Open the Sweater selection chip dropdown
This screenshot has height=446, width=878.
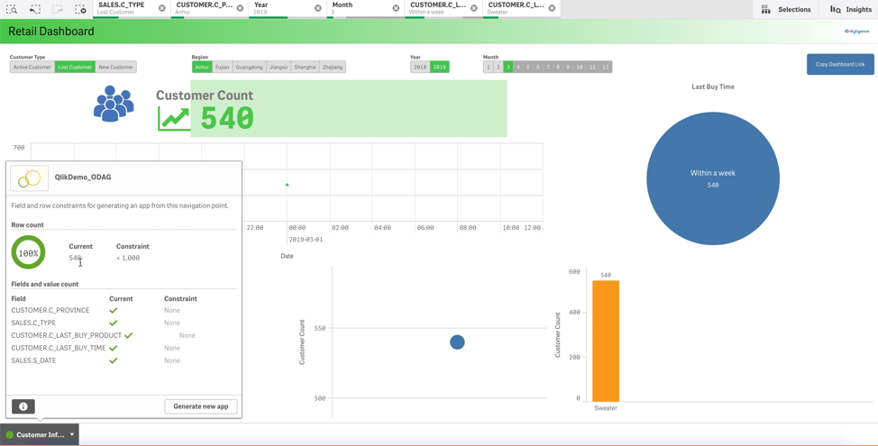click(514, 9)
